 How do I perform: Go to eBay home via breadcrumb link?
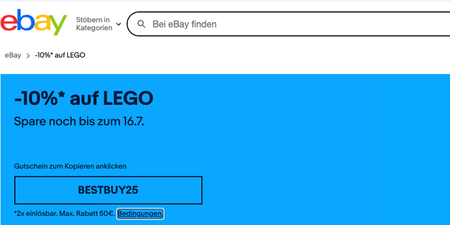point(13,55)
